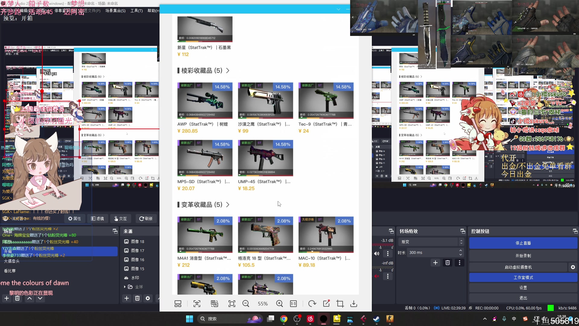Click text recognition icon in viewer toolbar
Screen dimensions: 579x326
click(x=197, y=304)
